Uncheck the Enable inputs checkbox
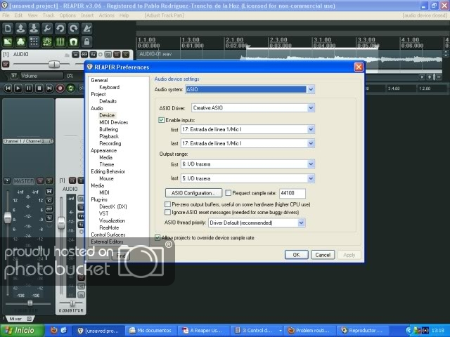Viewport: 450px width, 337px height. coord(162,121)
